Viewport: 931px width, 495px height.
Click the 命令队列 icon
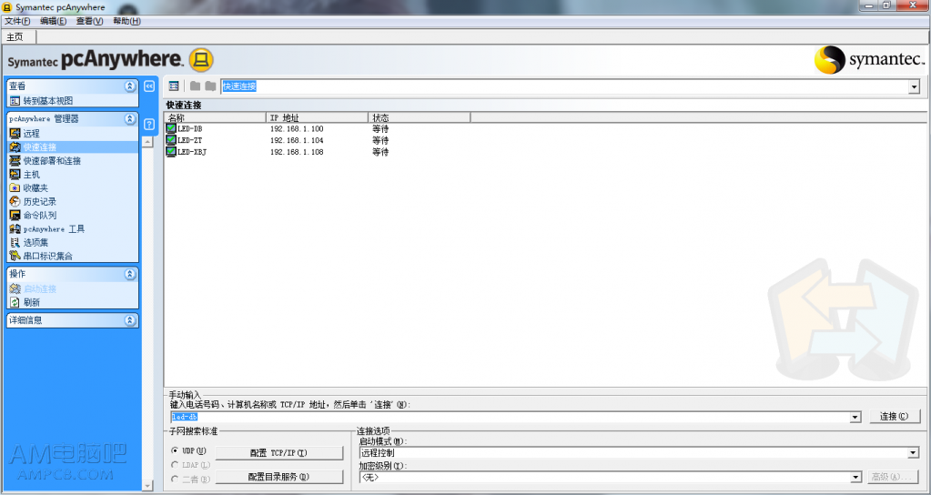(15, 215)
